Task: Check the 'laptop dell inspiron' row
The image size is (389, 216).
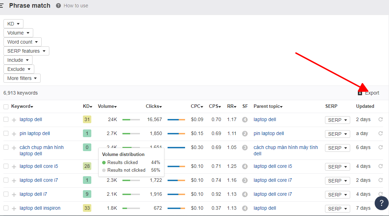Action: (x=6, y=208)
